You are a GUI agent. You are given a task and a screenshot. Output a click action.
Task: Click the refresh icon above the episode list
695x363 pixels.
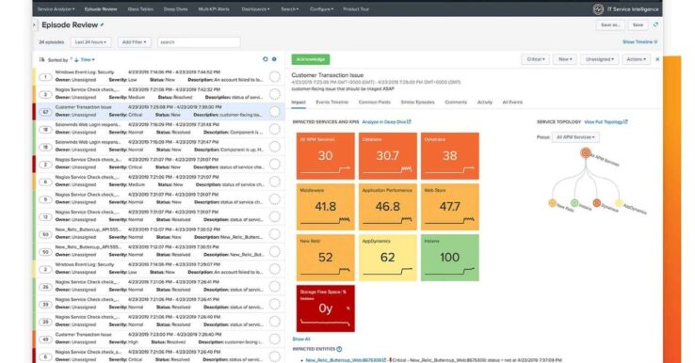click(265, 59)
